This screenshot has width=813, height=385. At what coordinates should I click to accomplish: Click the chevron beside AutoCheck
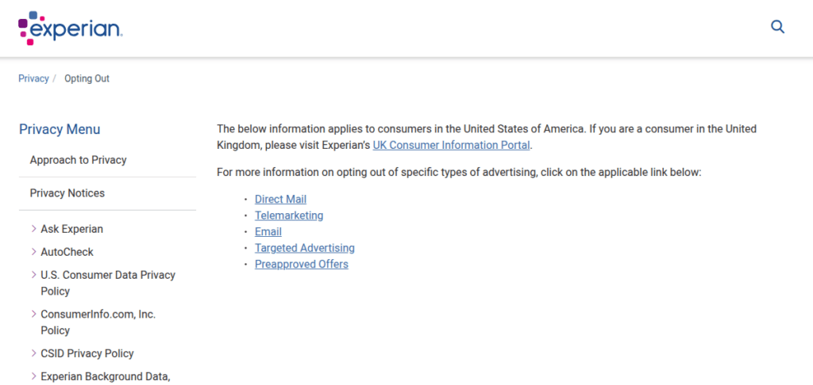(33, 252)
